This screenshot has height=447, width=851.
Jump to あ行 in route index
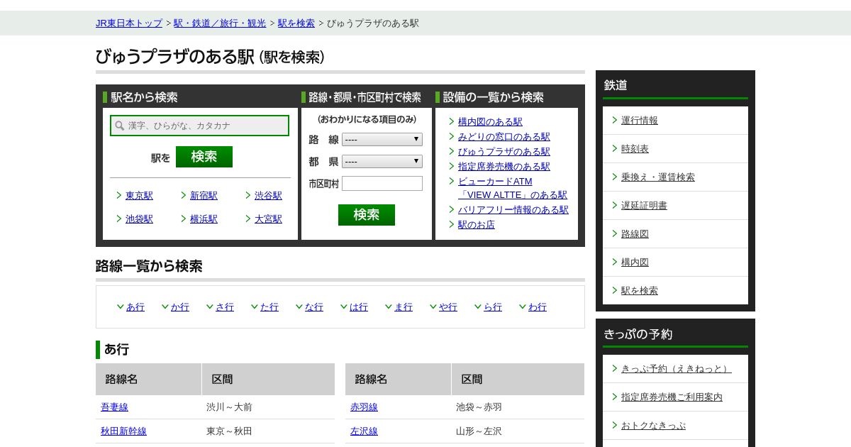(135, 307)
